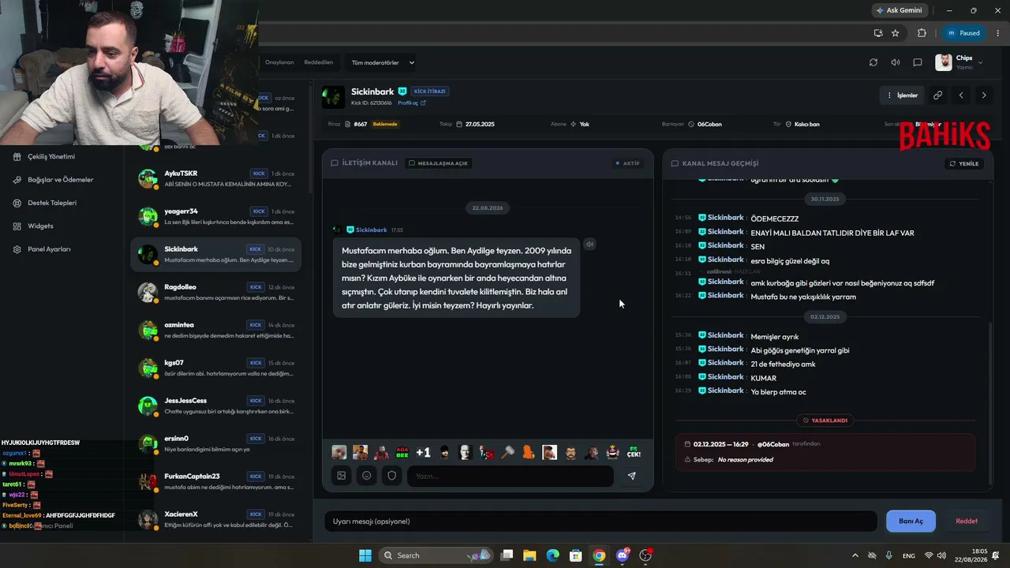Click the 02.12.2025 date separator
1010x568 pixels.
point(825,316)
